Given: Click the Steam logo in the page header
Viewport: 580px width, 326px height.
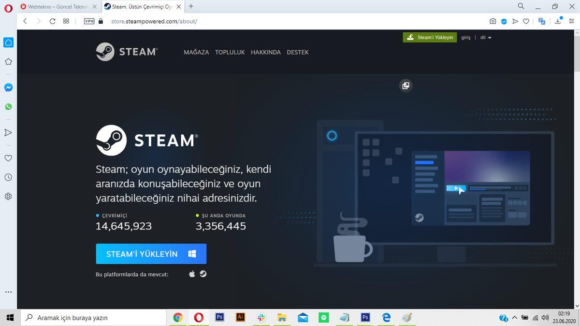Looking at the screenshot, I should 127,52.
